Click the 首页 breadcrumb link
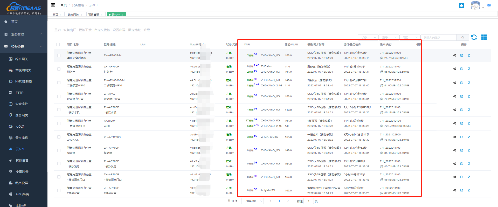This screenshot has height=207, width=498. pos(64,5)
